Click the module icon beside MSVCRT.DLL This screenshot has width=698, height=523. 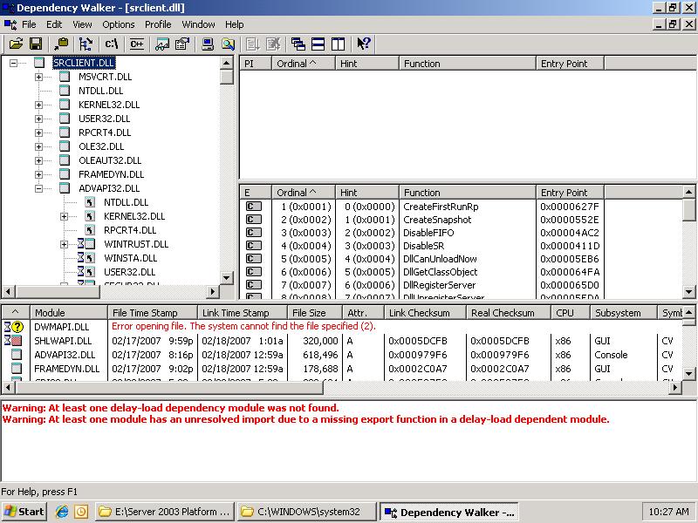[x=65, y=77]
